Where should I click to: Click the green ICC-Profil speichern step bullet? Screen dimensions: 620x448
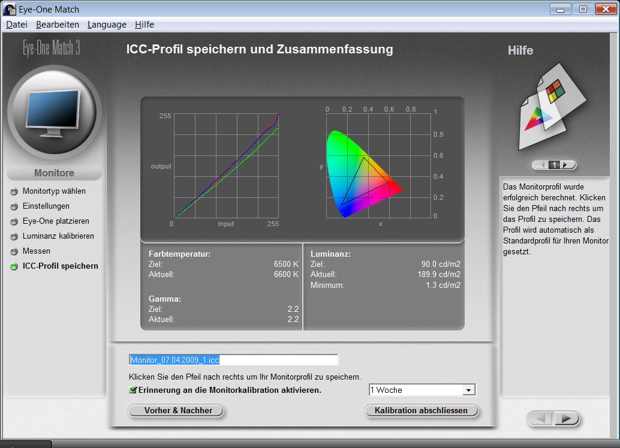click(14, 266)
